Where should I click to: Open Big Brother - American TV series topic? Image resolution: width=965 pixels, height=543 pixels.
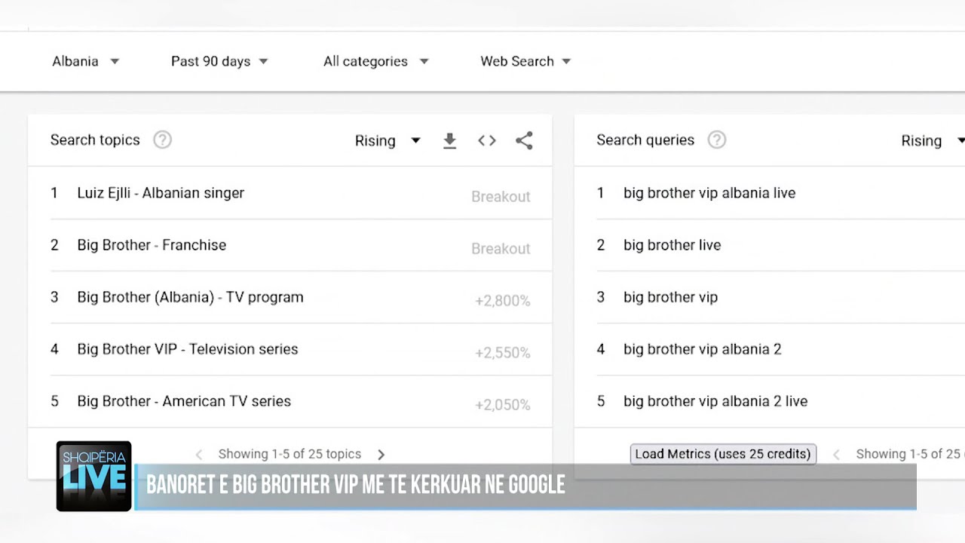click(x=184, y=401)
